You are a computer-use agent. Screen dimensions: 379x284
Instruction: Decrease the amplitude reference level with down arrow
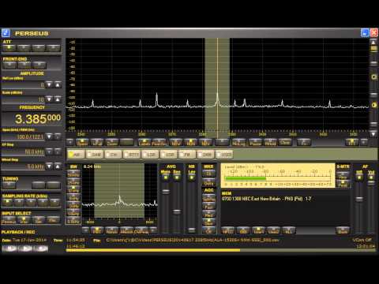tap(49, 84)
